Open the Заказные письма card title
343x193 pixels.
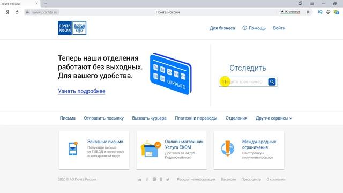pyautogui.click(x=105, y=142)
